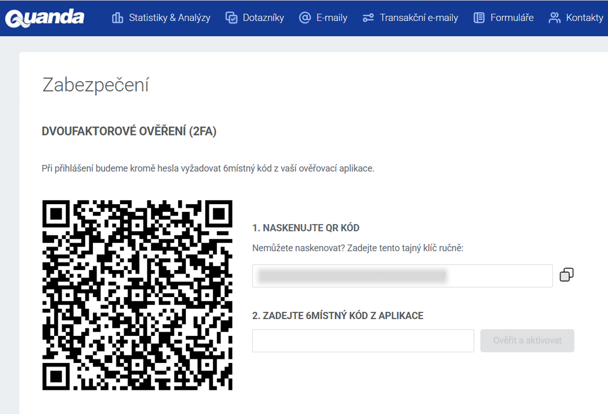Open the Dotazníky menu item
The width and height of the screenshot is (608, 414).
(263, 18)
